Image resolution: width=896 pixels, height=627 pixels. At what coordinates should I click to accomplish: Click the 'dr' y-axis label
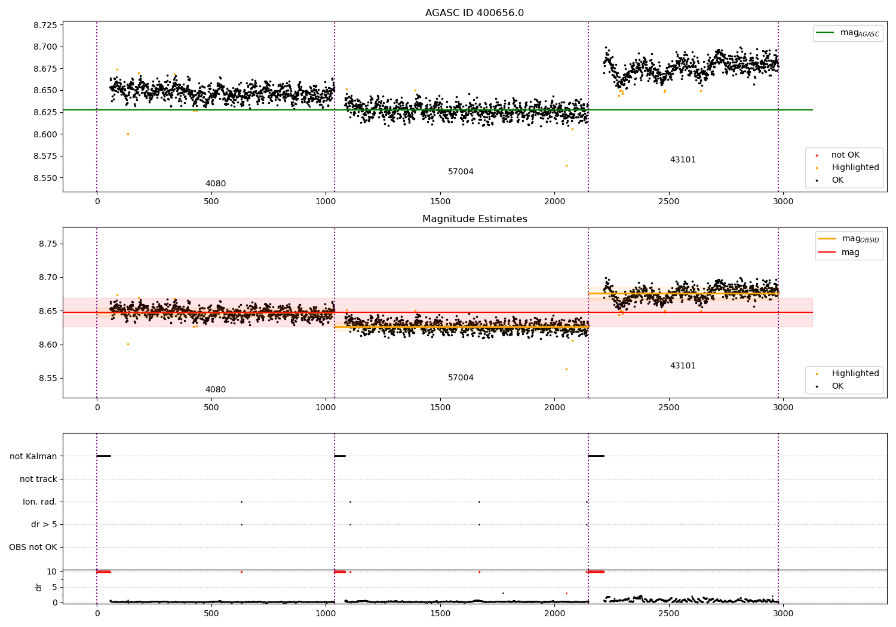(39, 587)
